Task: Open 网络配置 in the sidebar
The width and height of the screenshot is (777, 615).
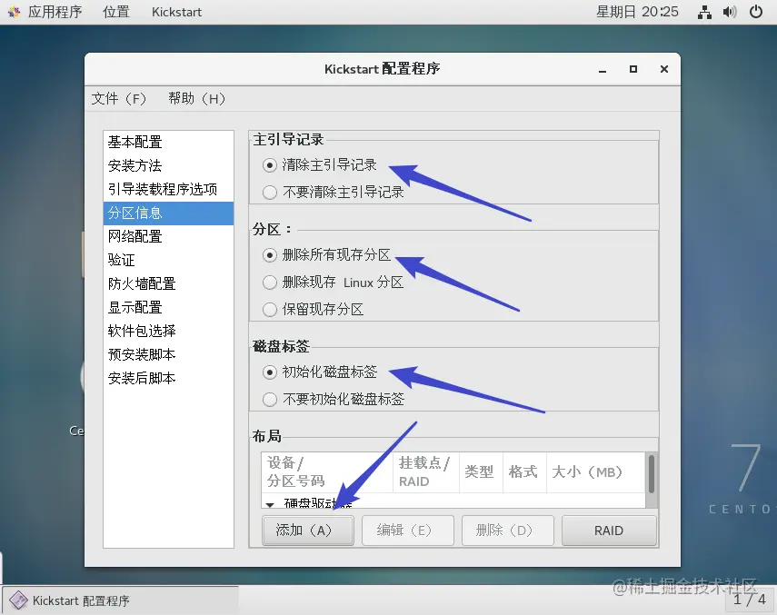Action: click(x=168, y=237)
